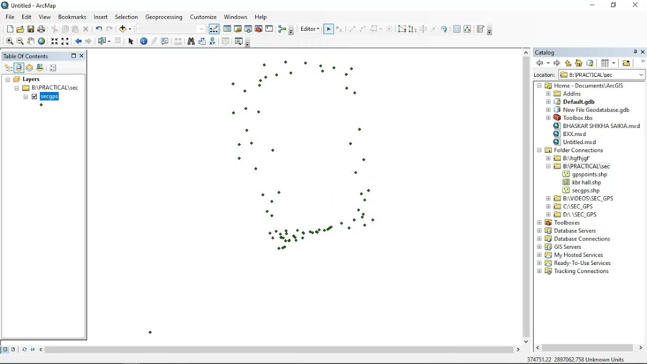Switch to List By Selection in Table Of Contents
Viewport: 647px width, 364px height.
[x=40, y=68]
